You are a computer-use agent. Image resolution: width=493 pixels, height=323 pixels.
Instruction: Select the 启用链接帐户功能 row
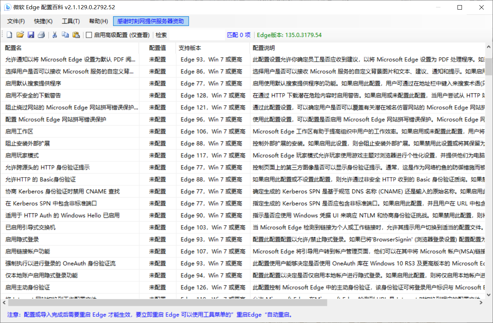pyautogui.click(x=243, y=251)
